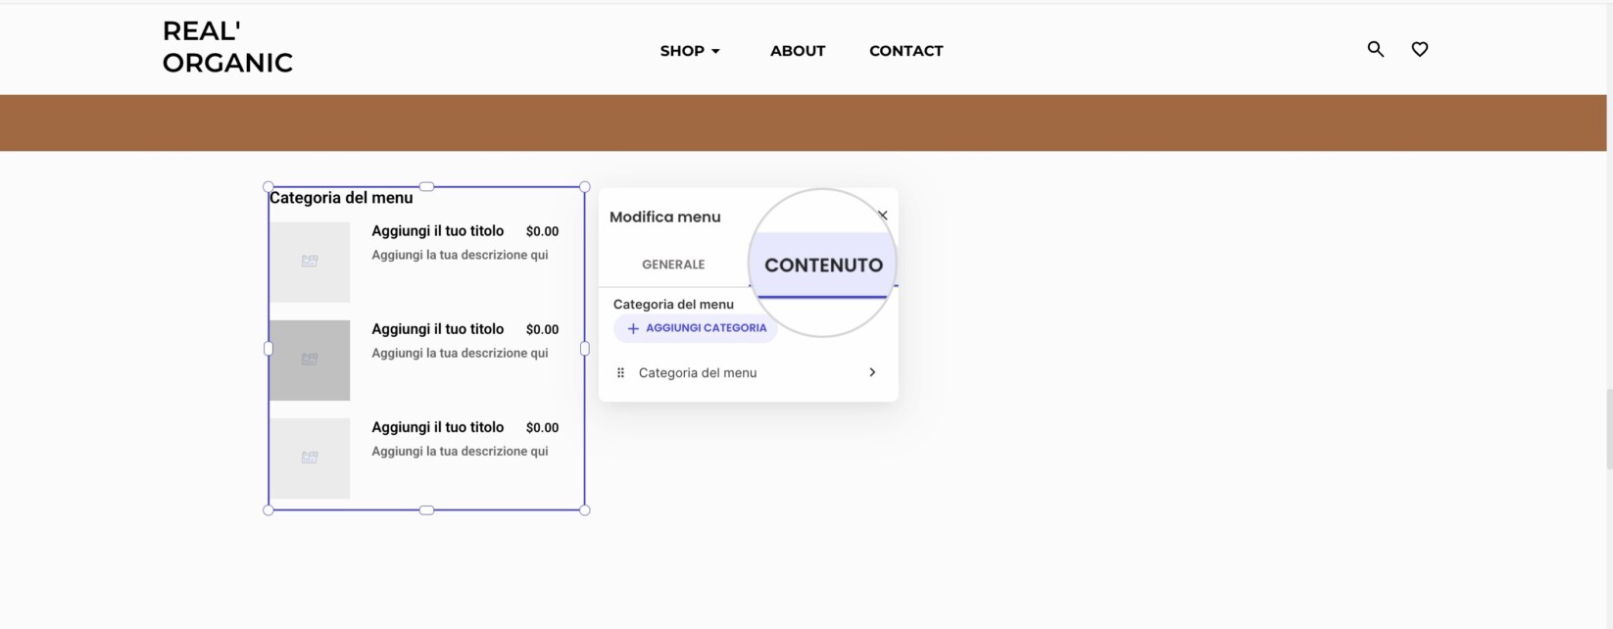
Task: Click the first Aggiungi il tuo titolo title
Action: click(437, 231)
